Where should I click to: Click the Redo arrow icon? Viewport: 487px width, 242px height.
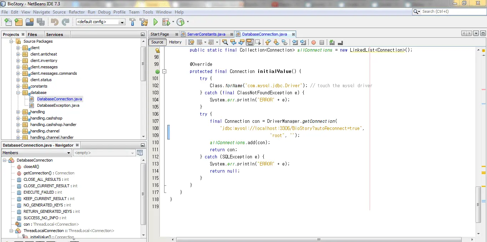click(65, 22)
